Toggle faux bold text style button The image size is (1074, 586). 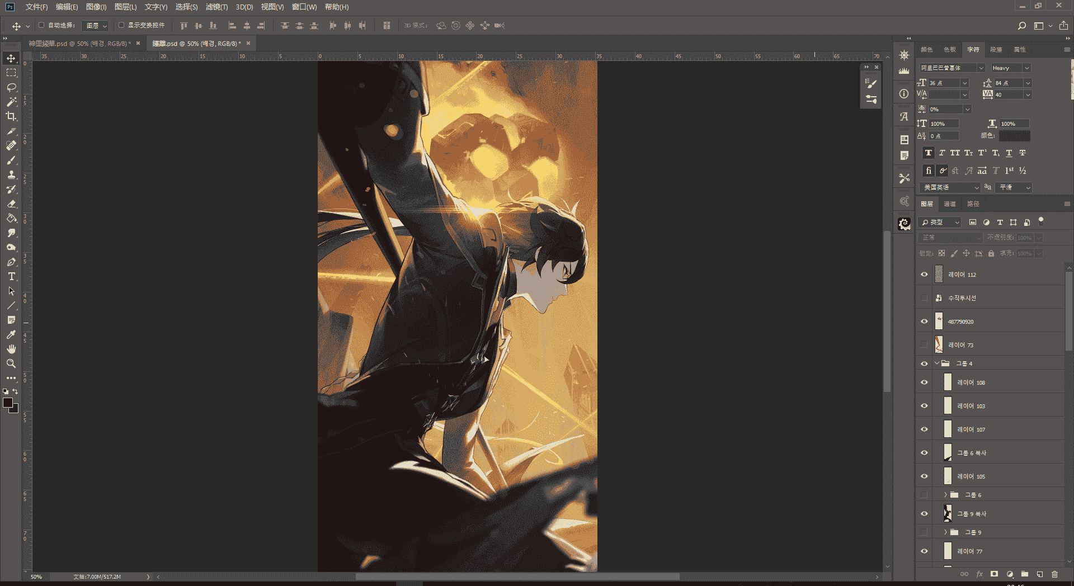[929, 153]
